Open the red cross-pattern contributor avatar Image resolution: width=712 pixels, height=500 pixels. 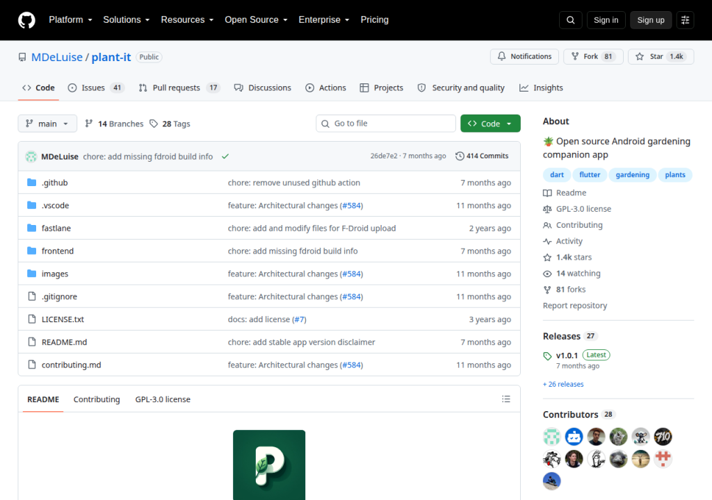point(663,459)
